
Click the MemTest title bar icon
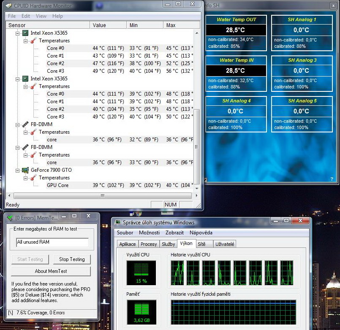point(10,217)
